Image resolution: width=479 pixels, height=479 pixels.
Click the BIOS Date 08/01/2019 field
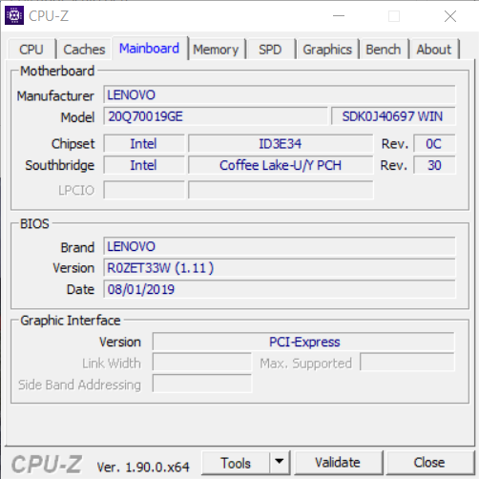(280, 289)
